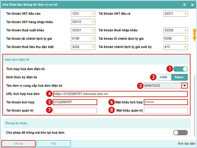Click the URL tích hợp hoá đơn field
This screenshot has width=197, height=148.
pos(120,94)
